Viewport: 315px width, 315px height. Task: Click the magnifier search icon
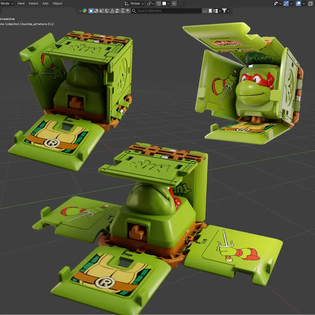(x=134, y=11)
